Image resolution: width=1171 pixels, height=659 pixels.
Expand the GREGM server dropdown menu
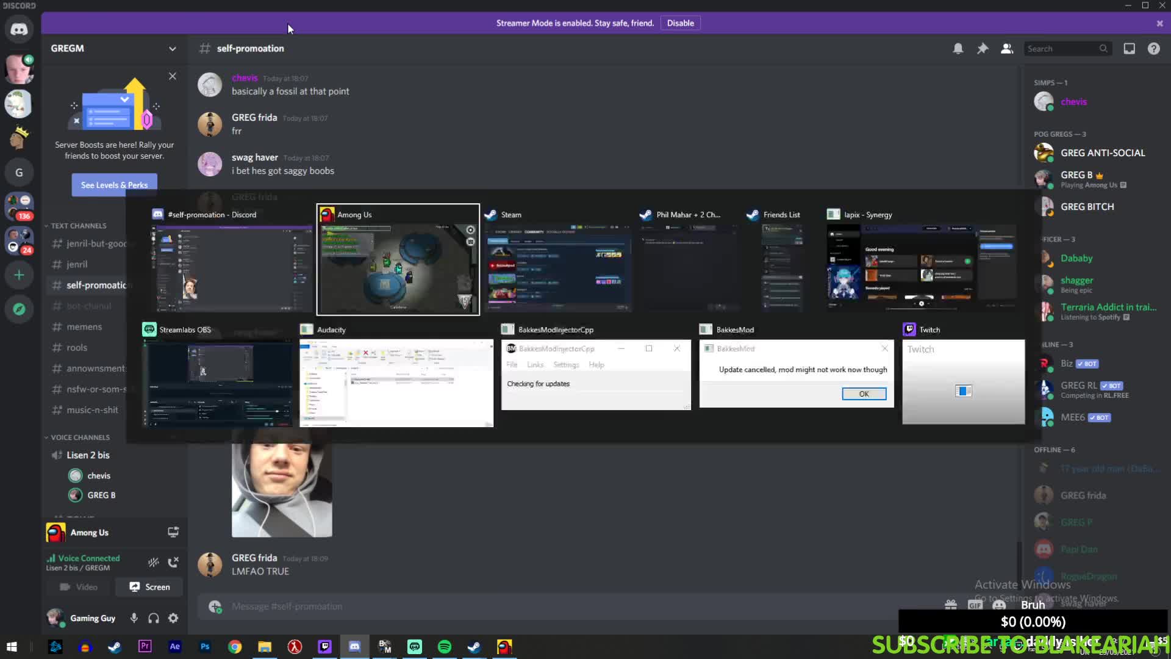[x=173, y=49]
